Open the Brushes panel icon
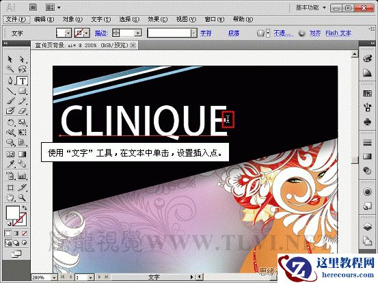 pyautogui.click(x=367, y=107)
